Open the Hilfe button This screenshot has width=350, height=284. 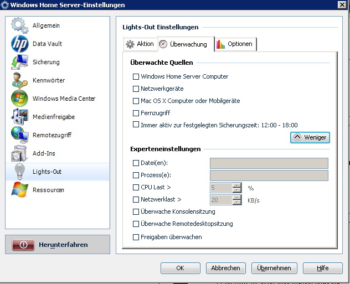click(x=322, y=268)
